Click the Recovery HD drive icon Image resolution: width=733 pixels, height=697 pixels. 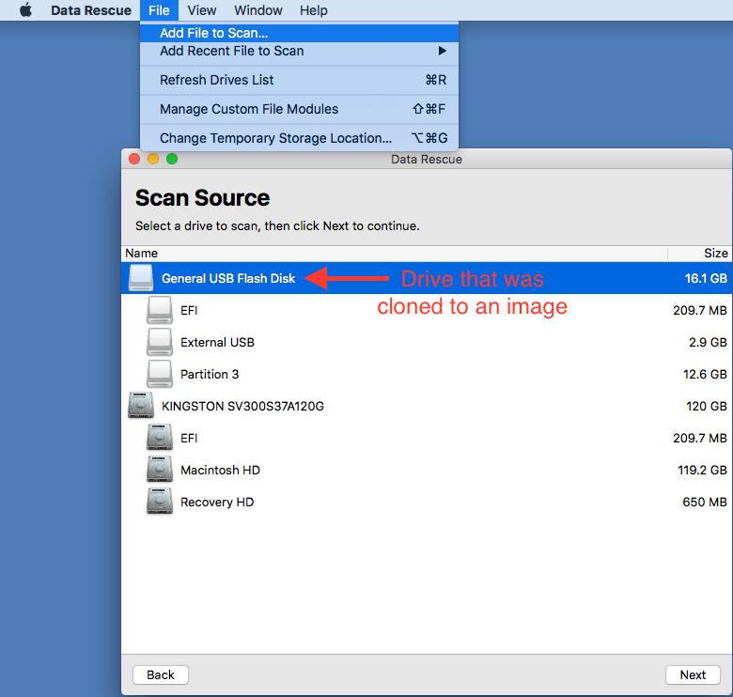point(160,502)
